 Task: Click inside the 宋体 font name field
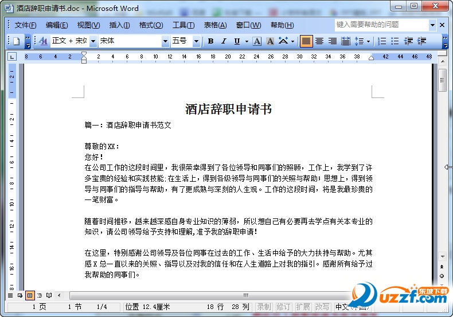(x=130, y=41)
